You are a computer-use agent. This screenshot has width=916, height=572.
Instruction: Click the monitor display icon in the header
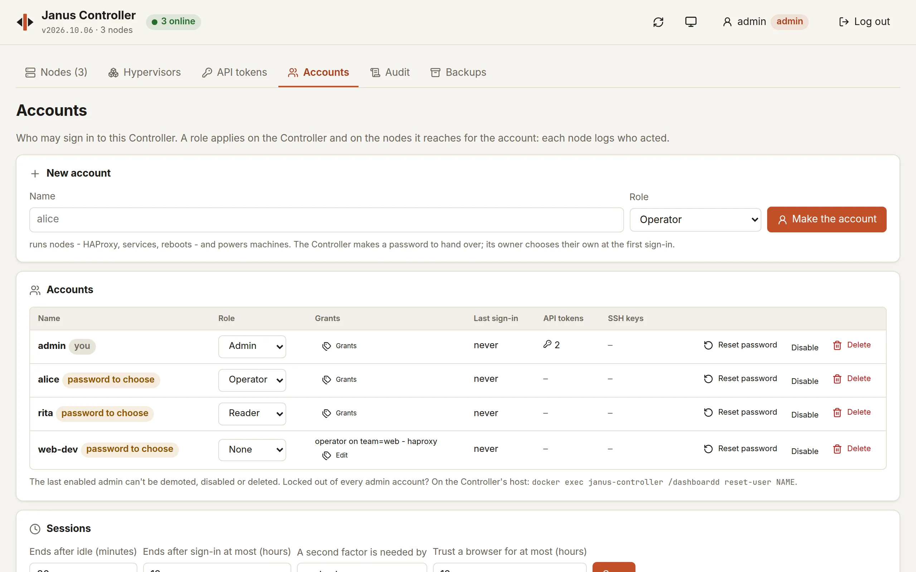tap(691, 22)
